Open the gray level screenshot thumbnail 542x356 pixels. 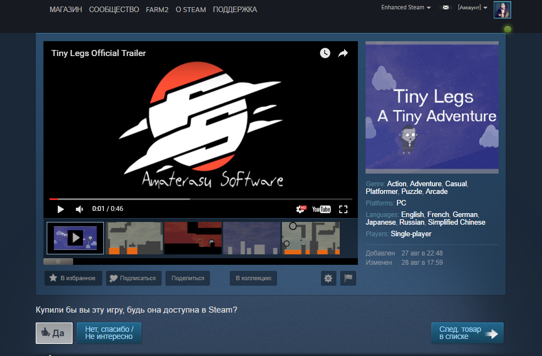134,238
